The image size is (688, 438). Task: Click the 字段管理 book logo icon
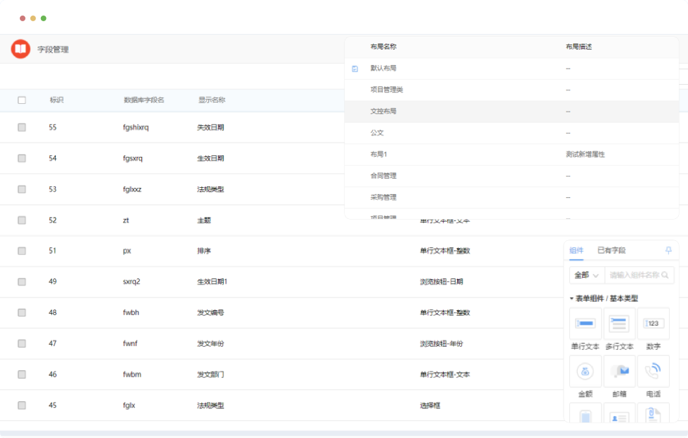[x=20, y=49]
